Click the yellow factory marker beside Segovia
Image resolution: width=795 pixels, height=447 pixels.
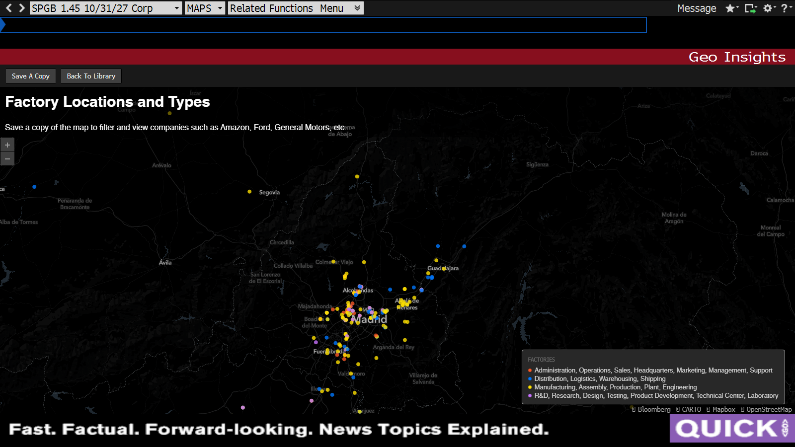tap(249, 192)
